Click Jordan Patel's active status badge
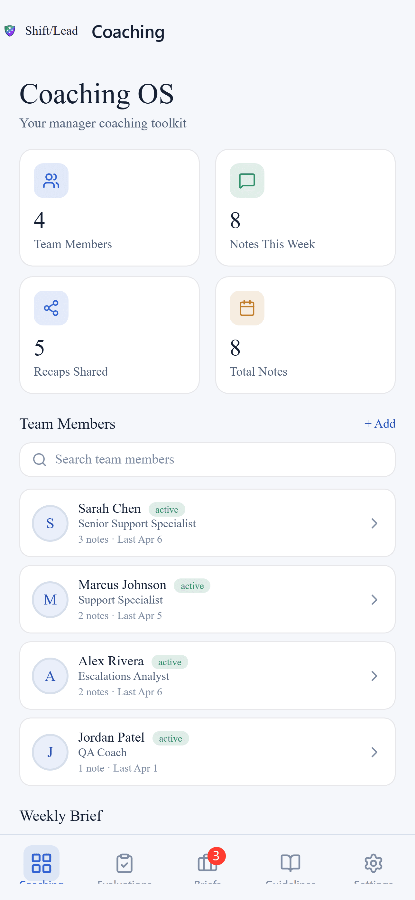Viewport: 415px width, 900px height. [x=171, y=739]
